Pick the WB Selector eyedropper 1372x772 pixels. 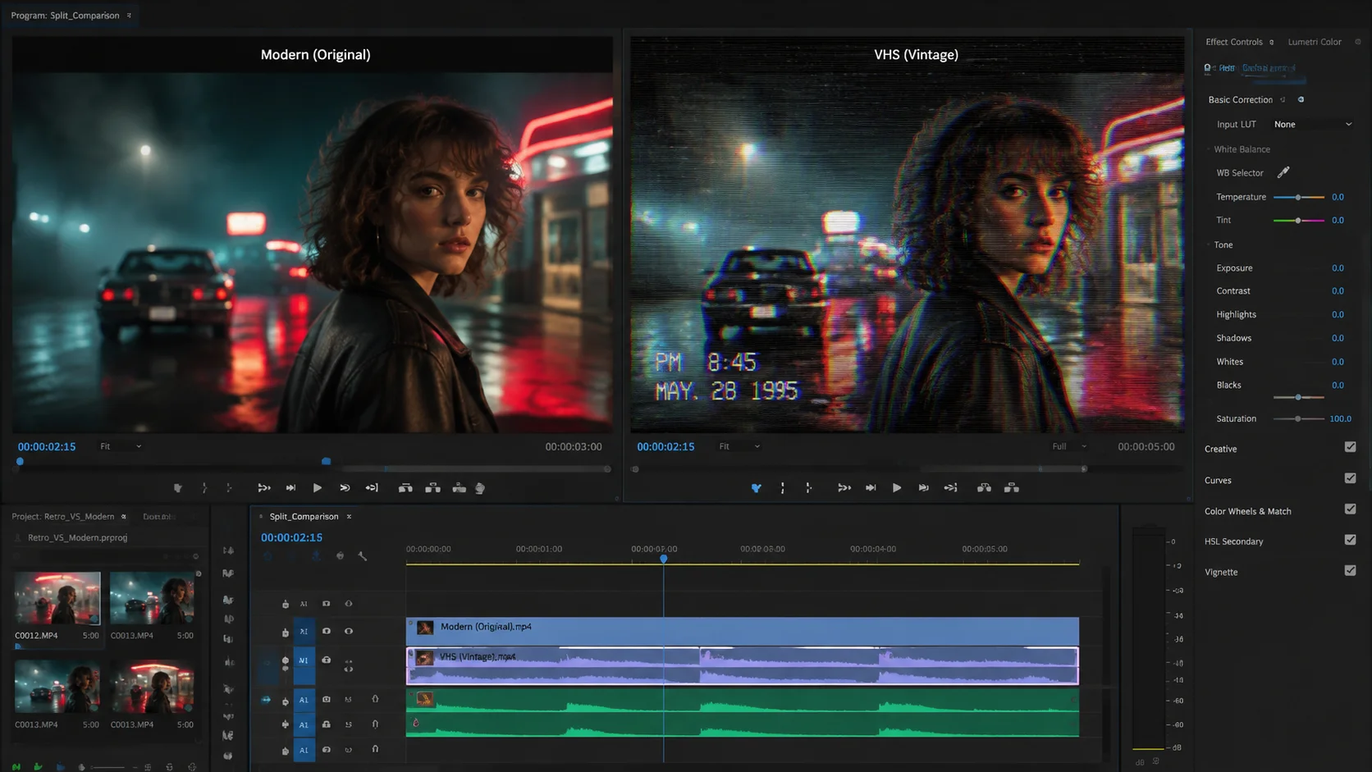(1283, 172)
